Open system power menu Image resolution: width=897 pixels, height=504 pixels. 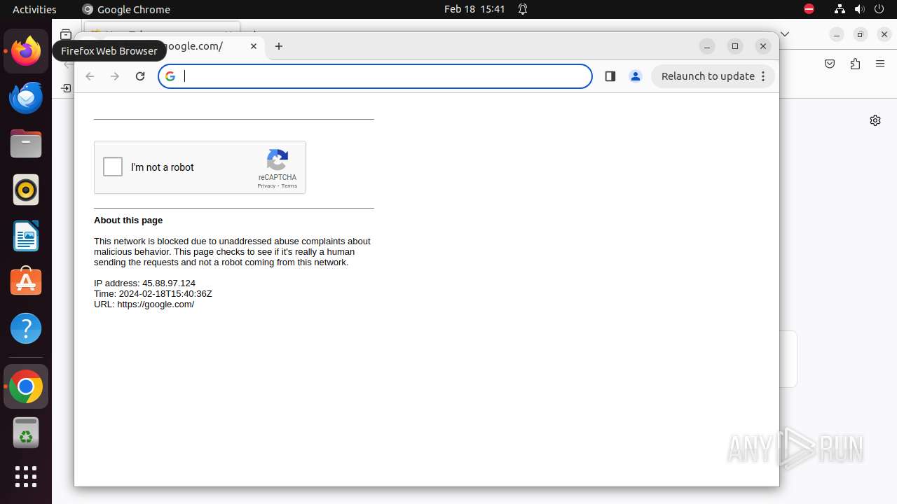[x=880, y=9]
